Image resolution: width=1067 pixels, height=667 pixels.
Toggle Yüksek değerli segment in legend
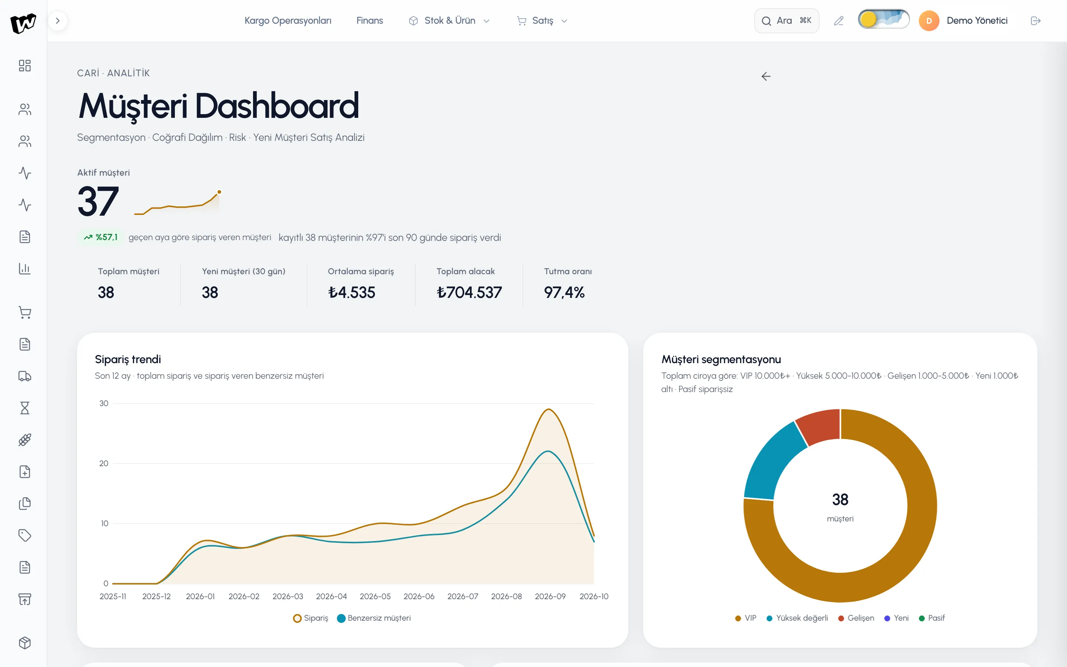[x=797, y=618]
